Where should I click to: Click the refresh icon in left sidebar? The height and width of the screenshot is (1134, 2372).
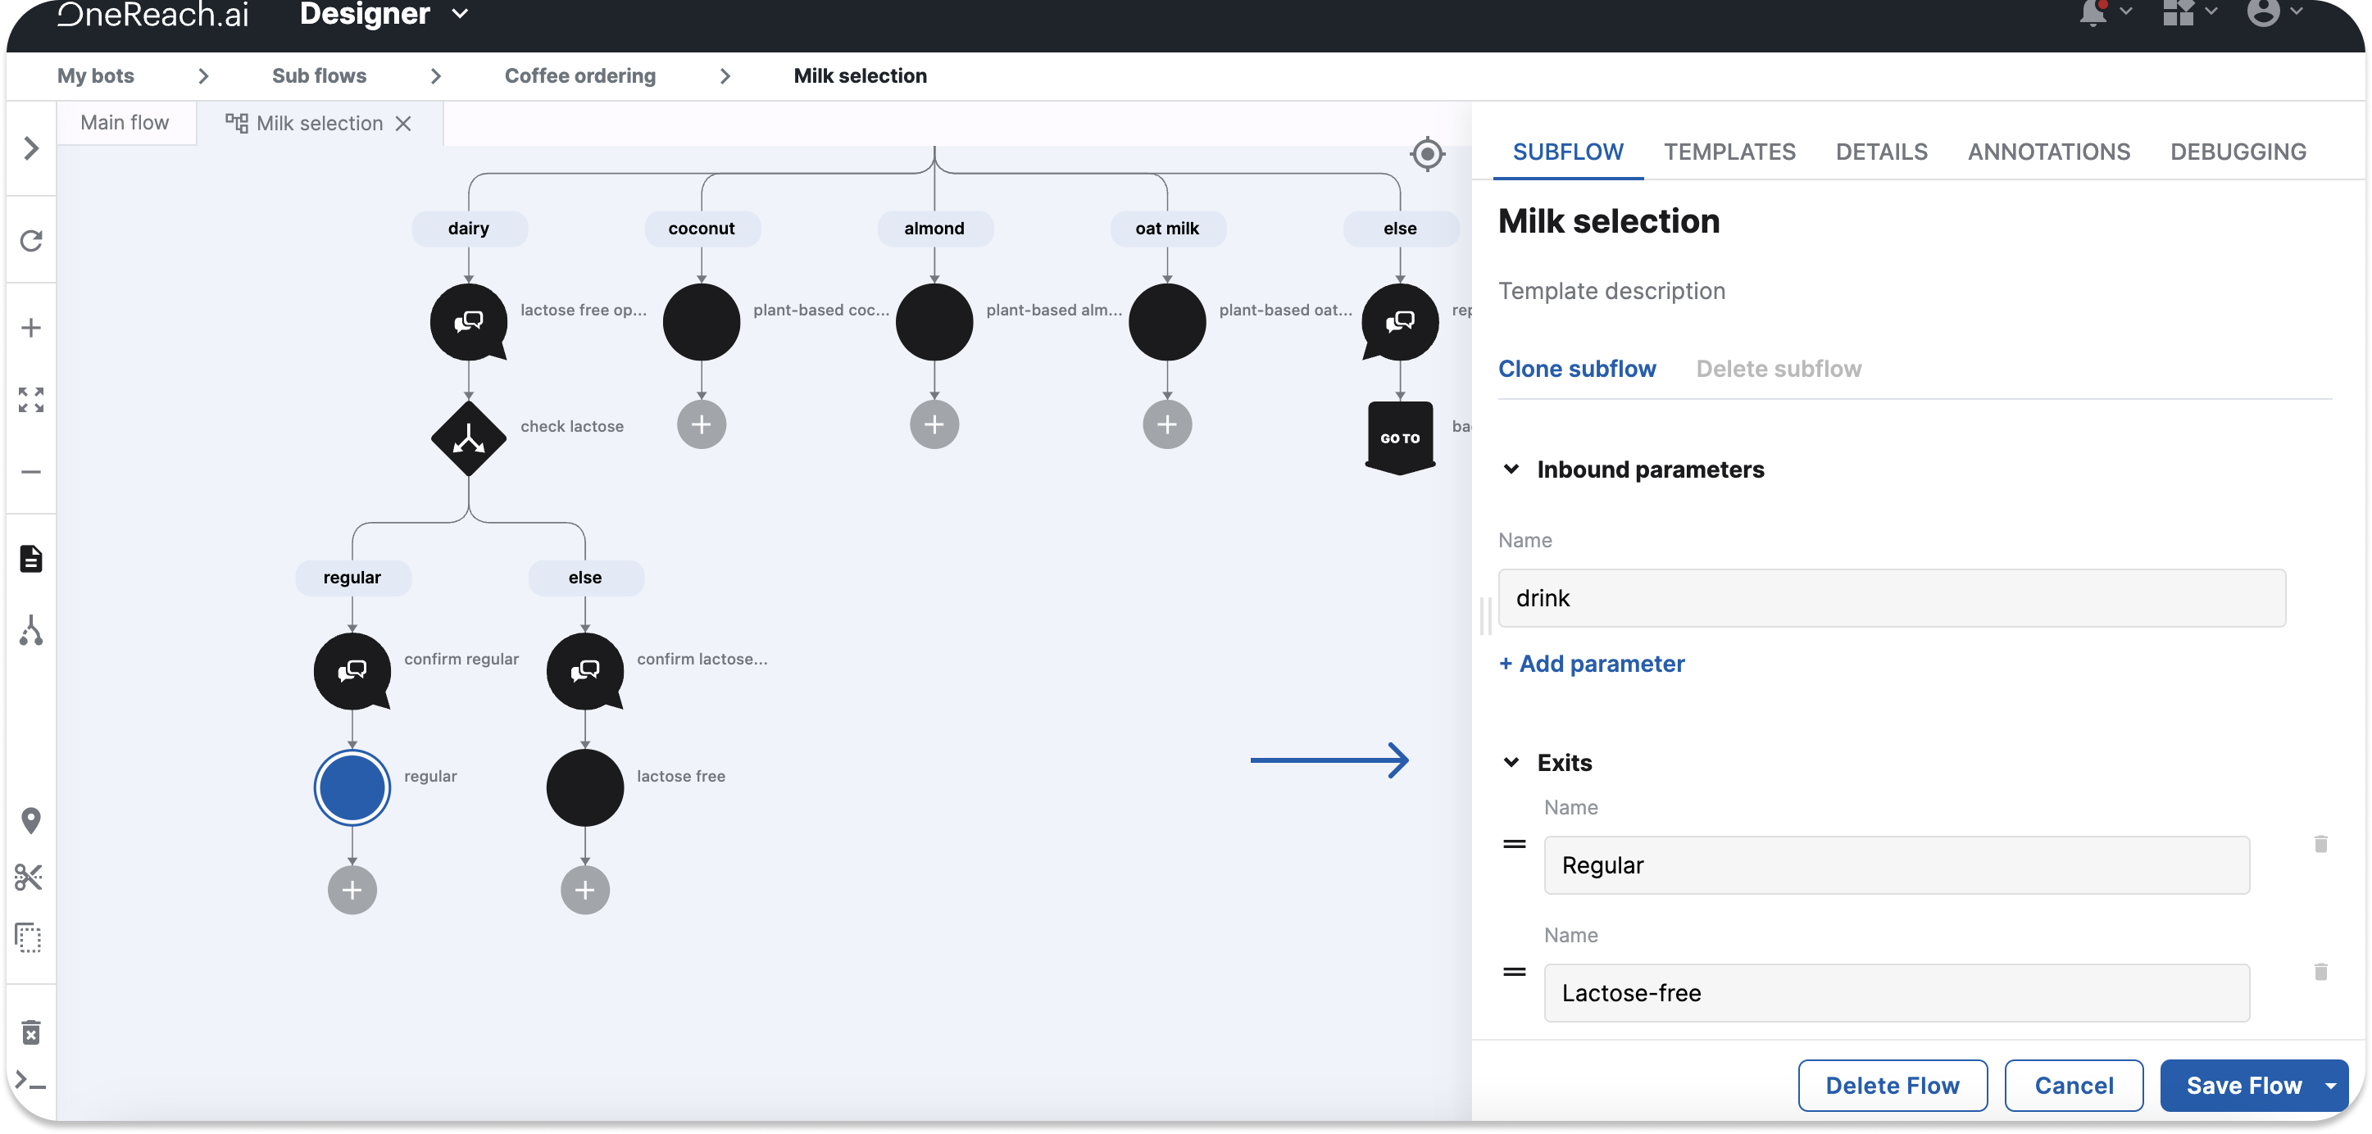pyautogui.click(x=31, y=241)
